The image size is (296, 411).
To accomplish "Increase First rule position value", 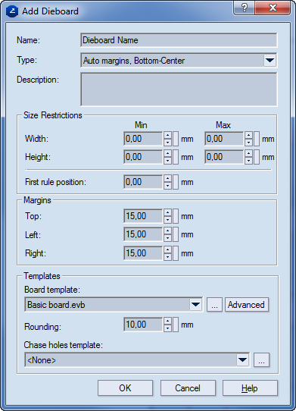I will click(168, 178).
